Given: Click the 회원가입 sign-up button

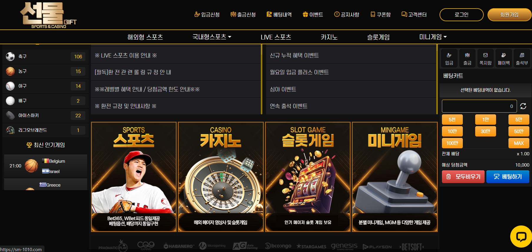Looking at the screenshot, I should [x=509, y=14].
